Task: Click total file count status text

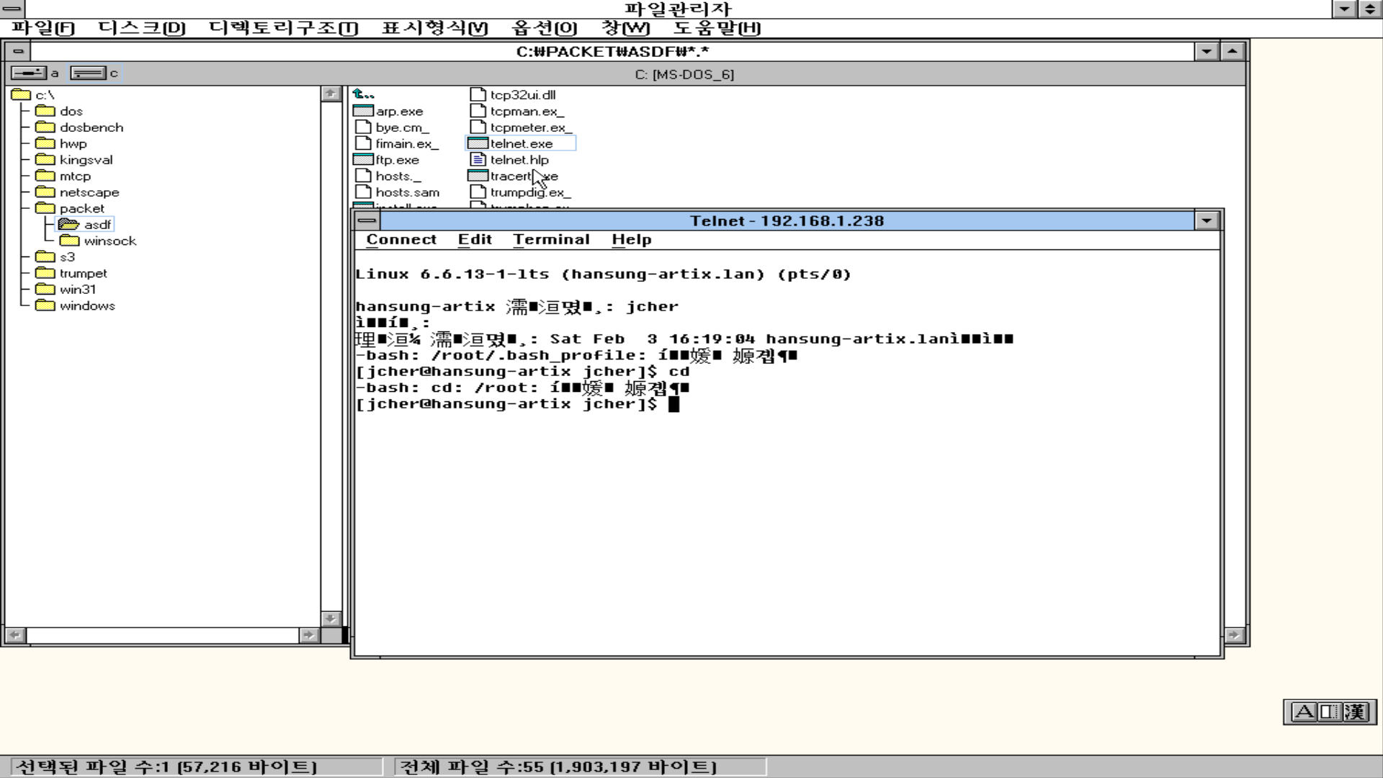Action: tap(558, 766)
